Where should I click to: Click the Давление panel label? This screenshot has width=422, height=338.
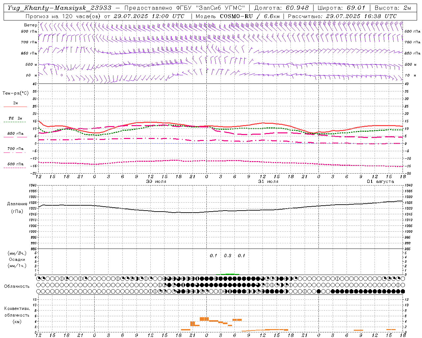(17, 204)
